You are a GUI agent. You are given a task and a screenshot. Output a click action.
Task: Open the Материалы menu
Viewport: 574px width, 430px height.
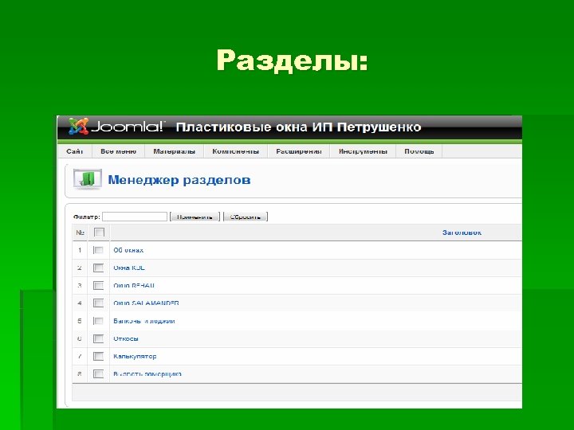point(175,151)
